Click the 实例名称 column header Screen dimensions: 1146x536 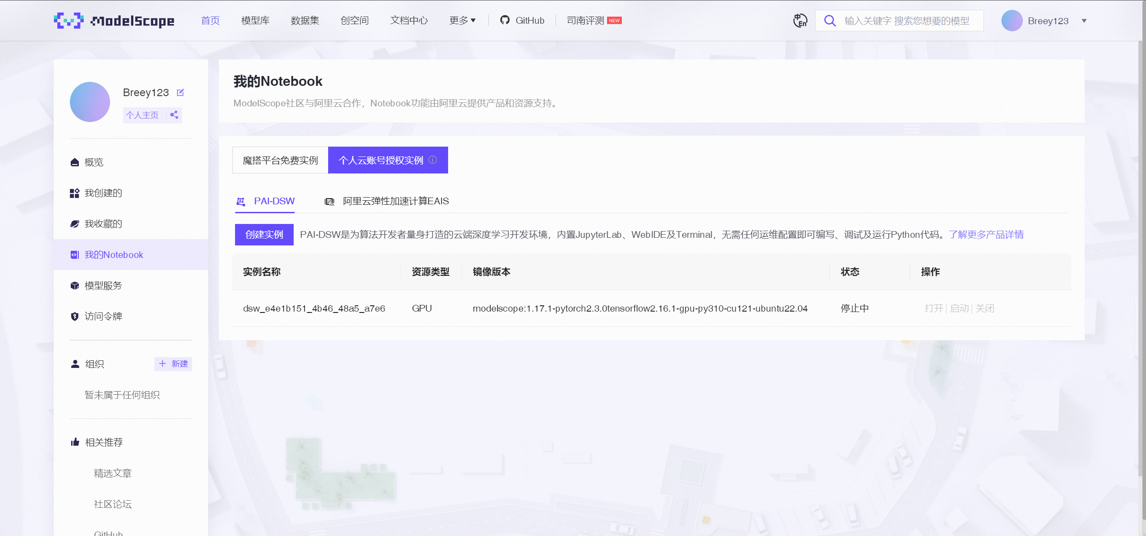click(x=262, y=272)
